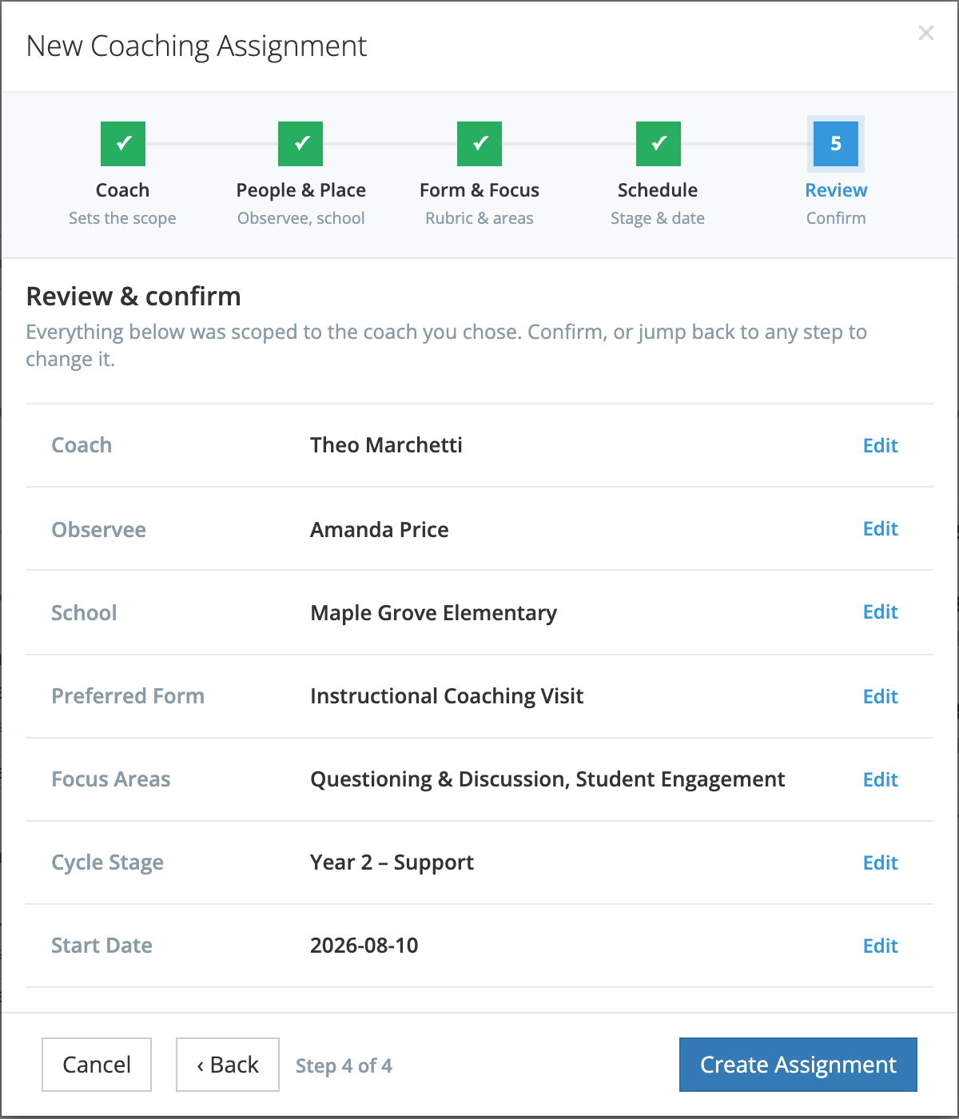This screenshot has width=959, height=1119.
Task: Click the Questioning & Discussion focus areas value
Action: (x=547, y=779)
